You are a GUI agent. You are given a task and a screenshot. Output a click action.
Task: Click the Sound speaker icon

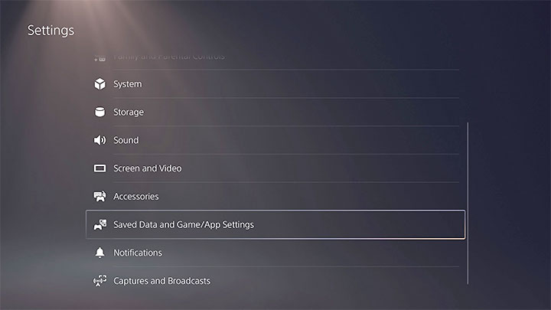click(99, 140)
